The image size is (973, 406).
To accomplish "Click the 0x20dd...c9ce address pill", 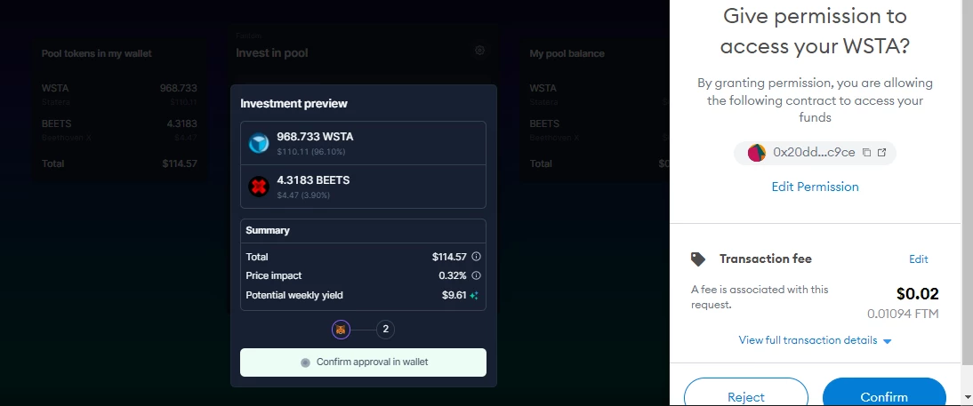I will click(x=815, y=153).
